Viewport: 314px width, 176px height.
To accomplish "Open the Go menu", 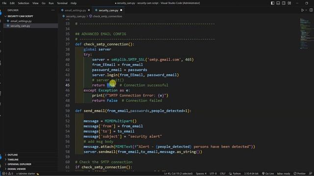I will point(44,3).
